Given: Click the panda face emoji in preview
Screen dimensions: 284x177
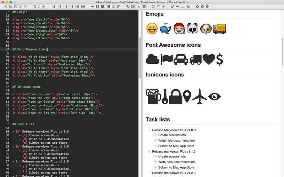Looking at the screenshot, I should (x=192, y=28).
